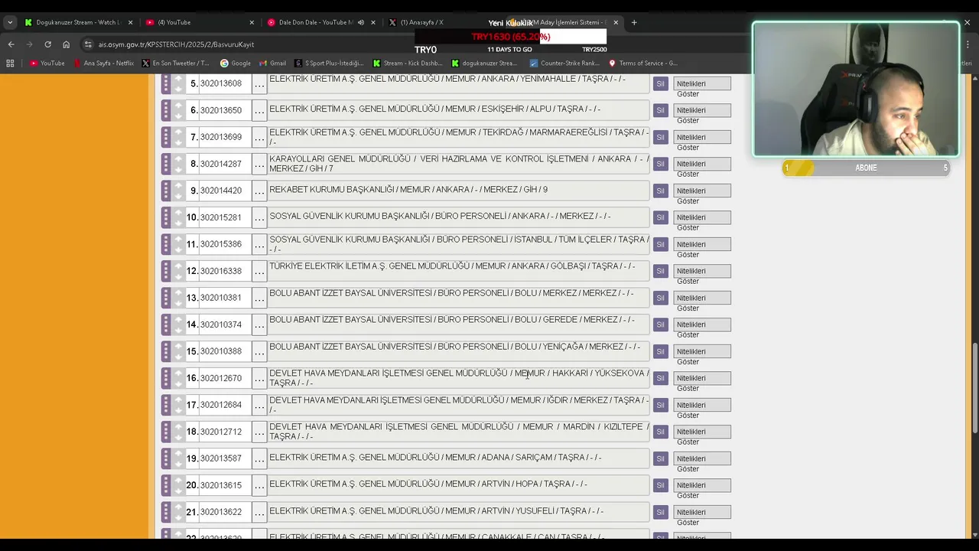Open the ... selector for code 302014287
This screenshot has height=551, width=979.
point(259,164)
